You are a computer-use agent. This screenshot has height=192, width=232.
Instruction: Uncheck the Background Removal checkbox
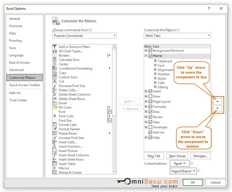coord(150,51)
